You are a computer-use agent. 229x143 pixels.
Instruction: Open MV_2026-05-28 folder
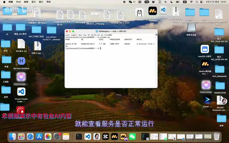tap(219, 50)
